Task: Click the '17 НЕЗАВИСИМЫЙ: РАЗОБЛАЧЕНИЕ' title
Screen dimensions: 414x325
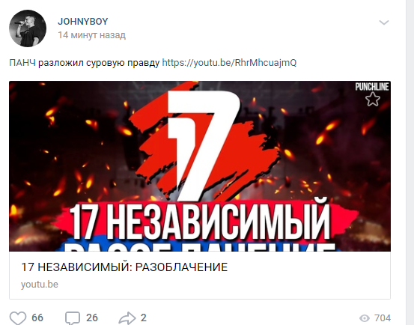Action: click(124, 267)
